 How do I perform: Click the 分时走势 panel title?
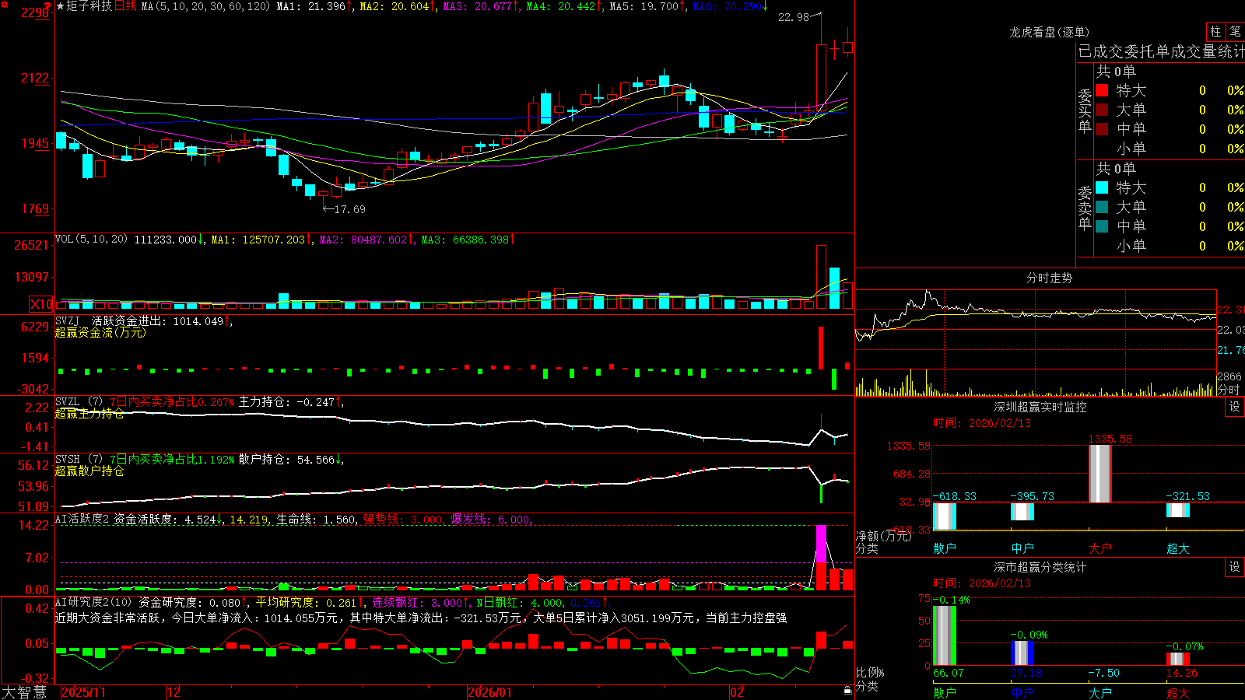1049,278
